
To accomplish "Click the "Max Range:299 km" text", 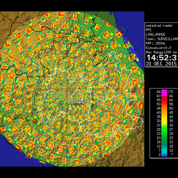I will (161, 52).
